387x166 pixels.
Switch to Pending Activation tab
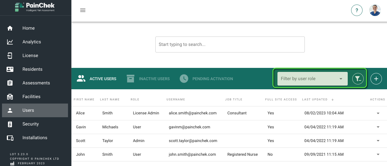click(206, 79)
